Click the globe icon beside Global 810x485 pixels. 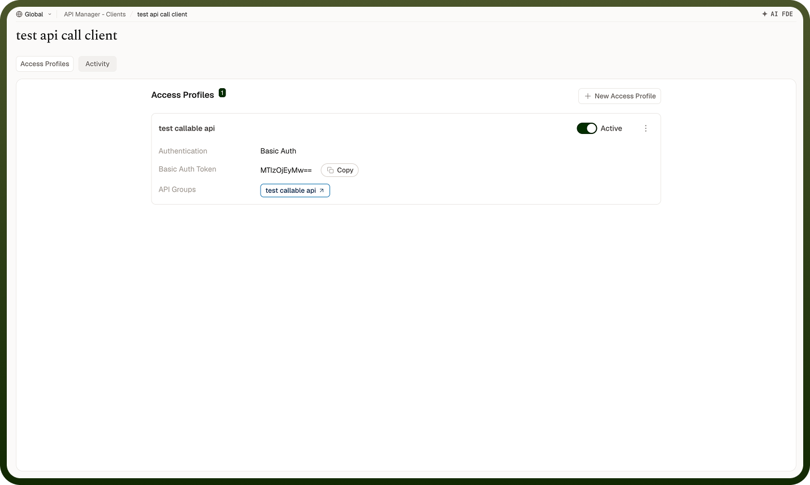point(19,14)
